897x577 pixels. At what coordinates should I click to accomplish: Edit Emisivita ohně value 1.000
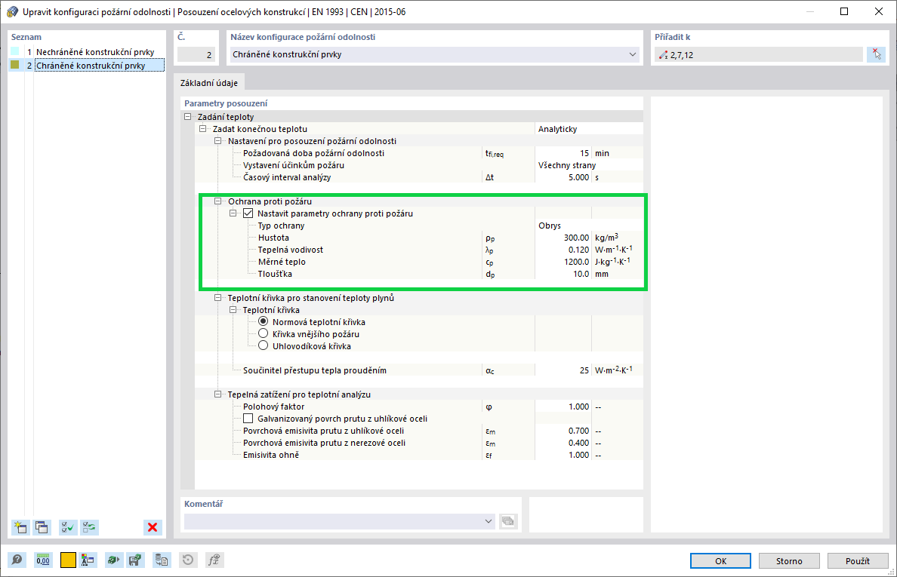(x=563, y=455)
